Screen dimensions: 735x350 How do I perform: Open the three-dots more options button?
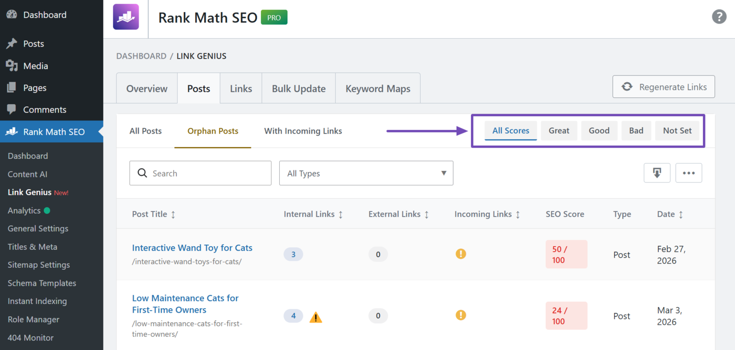pos(689,173)
